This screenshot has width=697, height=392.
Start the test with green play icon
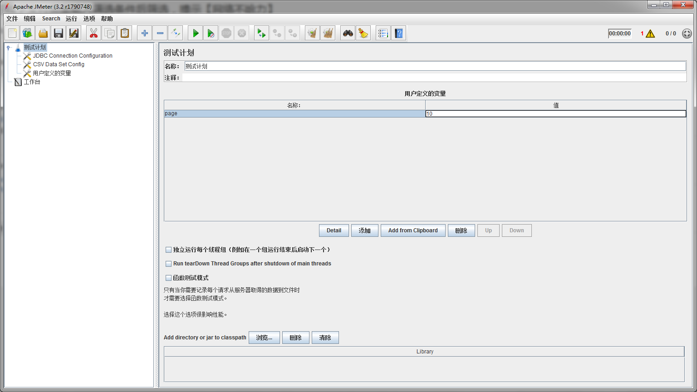click(x=196, y=33)
